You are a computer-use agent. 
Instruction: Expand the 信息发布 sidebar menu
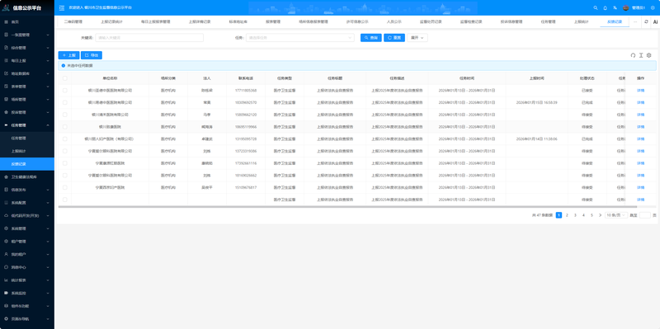(x=27, y=190)
